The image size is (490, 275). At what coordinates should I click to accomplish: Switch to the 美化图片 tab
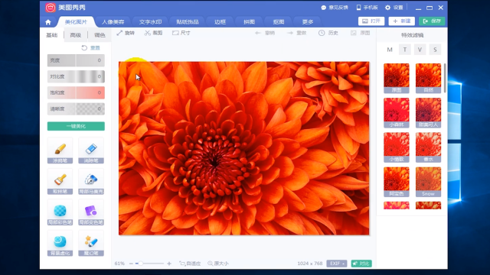pos(76,22)
